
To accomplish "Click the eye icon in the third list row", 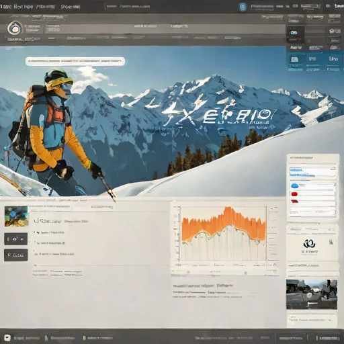I will (36, 254).
